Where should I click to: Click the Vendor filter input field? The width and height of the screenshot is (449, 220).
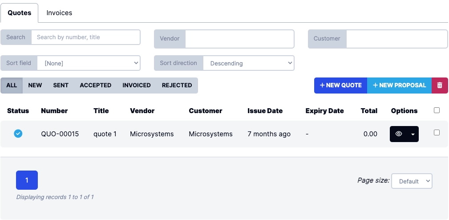click(239, 39)
